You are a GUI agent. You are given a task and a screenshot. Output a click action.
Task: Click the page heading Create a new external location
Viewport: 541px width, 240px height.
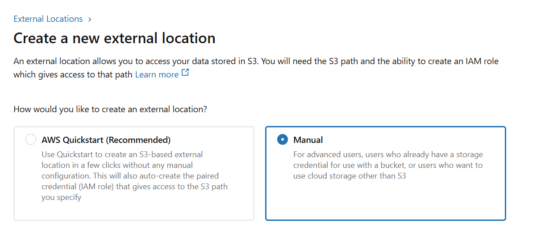114,38
